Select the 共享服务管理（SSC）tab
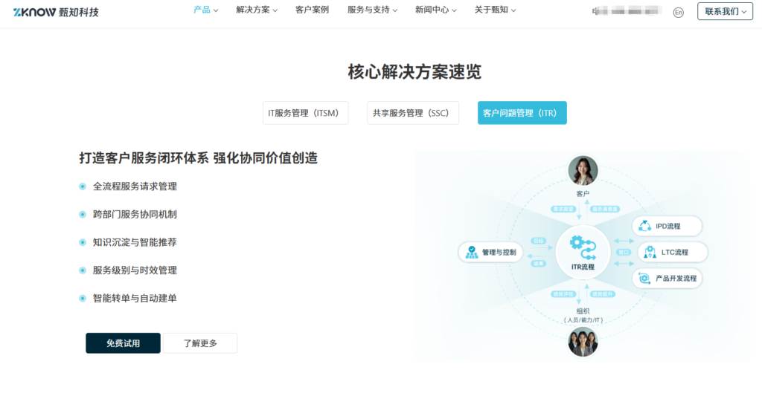The height and width of the screenshot is (393, 762). [413, 113]
